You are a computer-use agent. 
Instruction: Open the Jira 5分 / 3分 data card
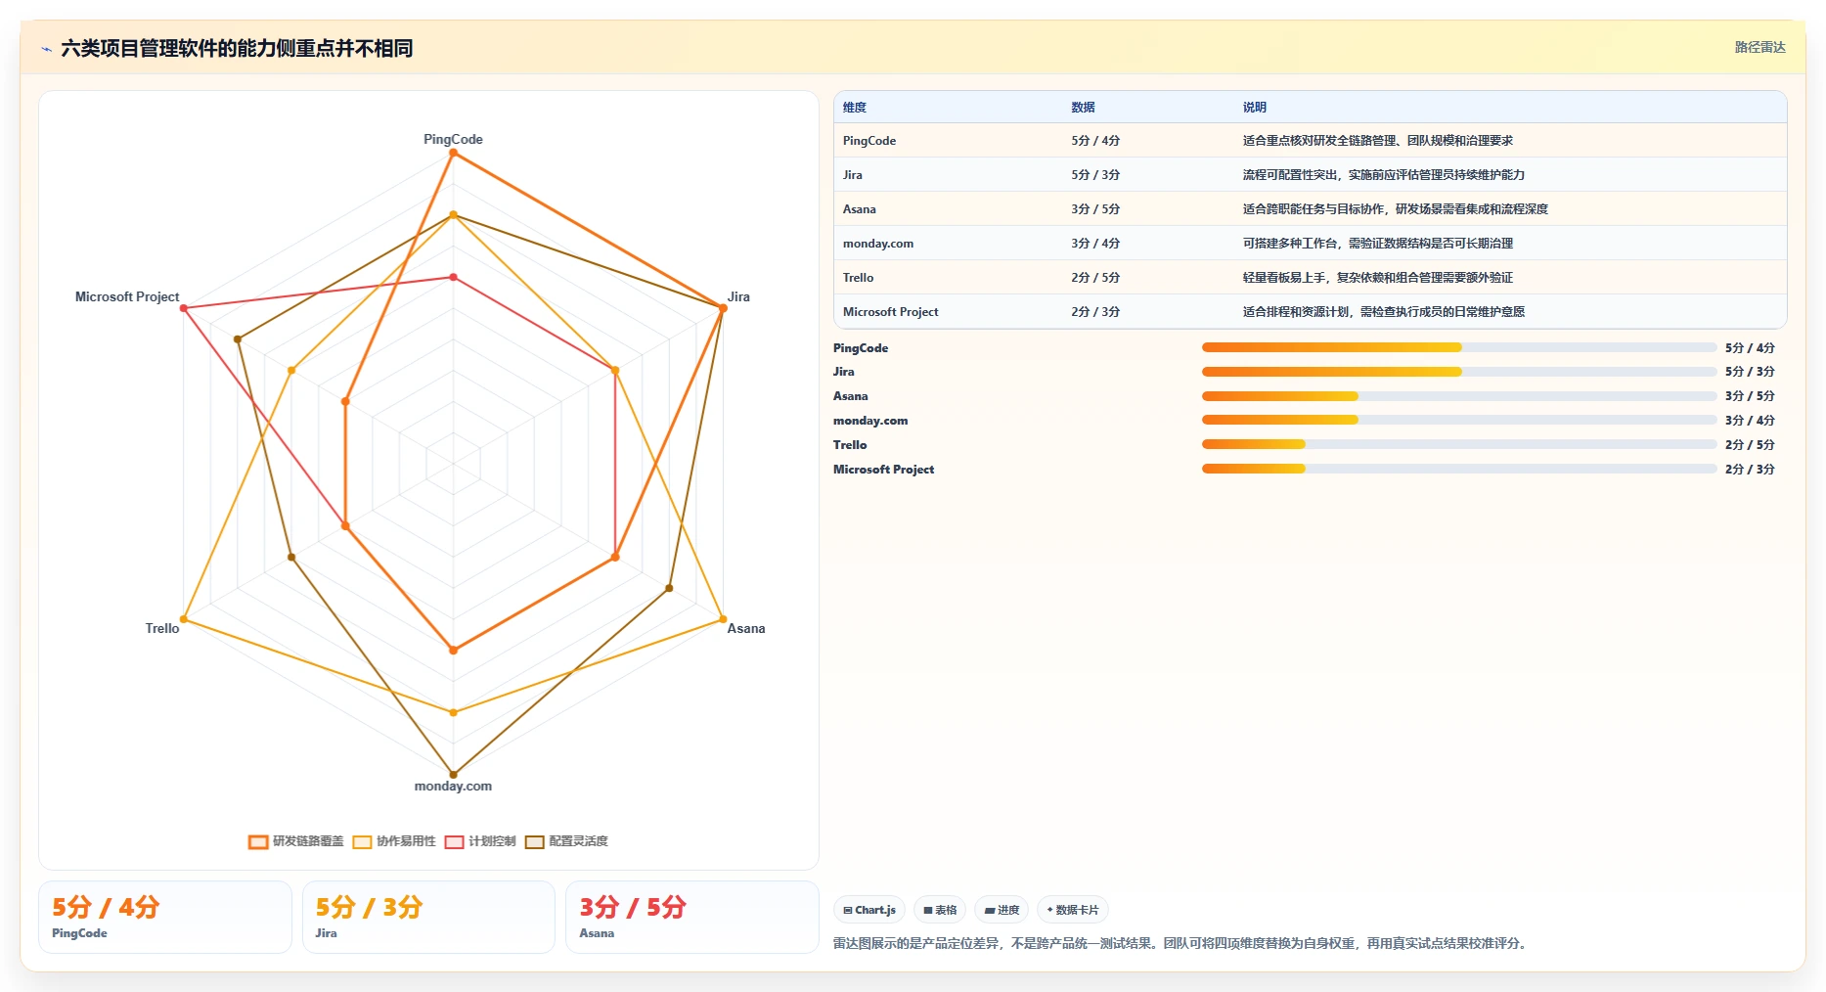coord(428,917)
